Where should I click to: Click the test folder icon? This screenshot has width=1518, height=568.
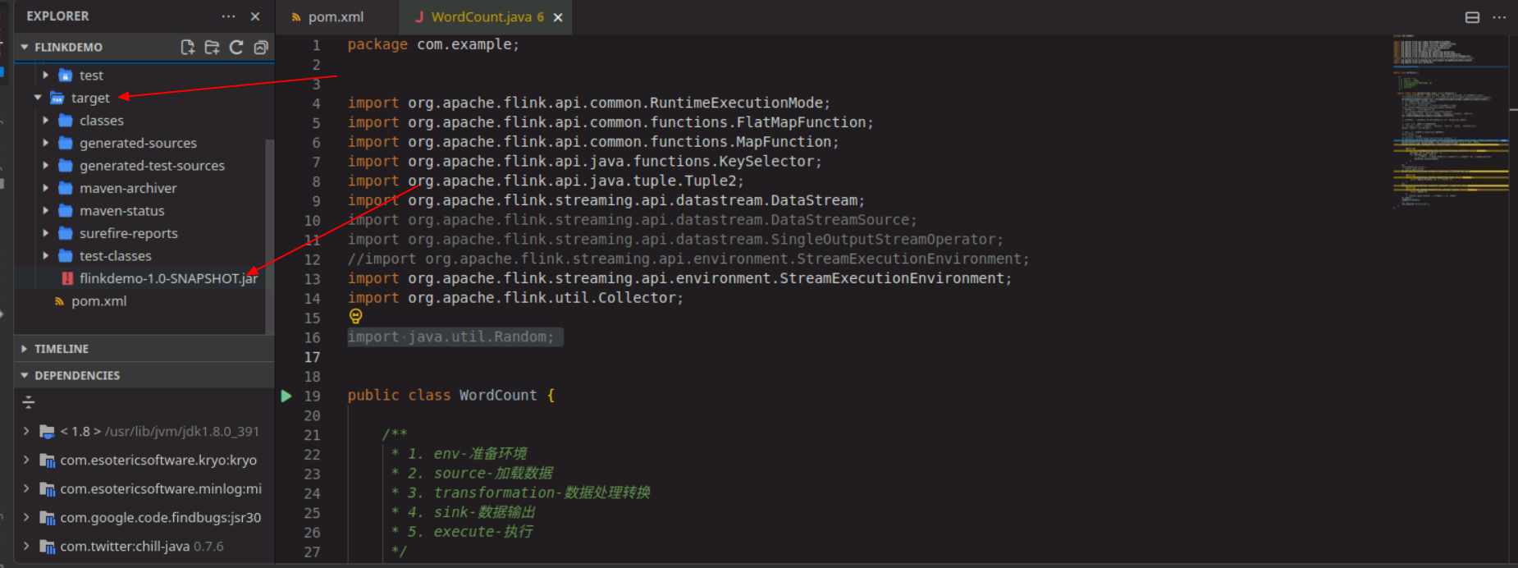pyautogui.click(x=66, y=76)
